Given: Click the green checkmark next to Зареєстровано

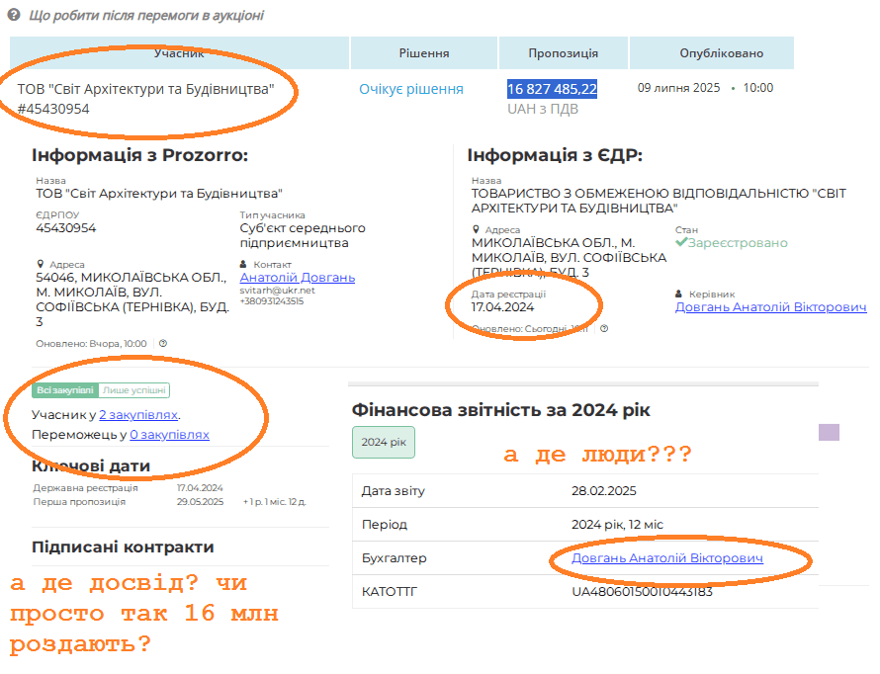Looking at the screenshot, I should pos(681,242).
